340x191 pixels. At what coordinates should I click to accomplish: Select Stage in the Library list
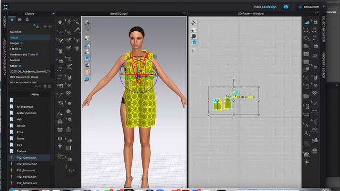[x=14, y=66]
